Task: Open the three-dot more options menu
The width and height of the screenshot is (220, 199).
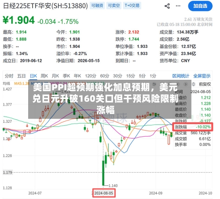Action: click(x=178, y=6)
